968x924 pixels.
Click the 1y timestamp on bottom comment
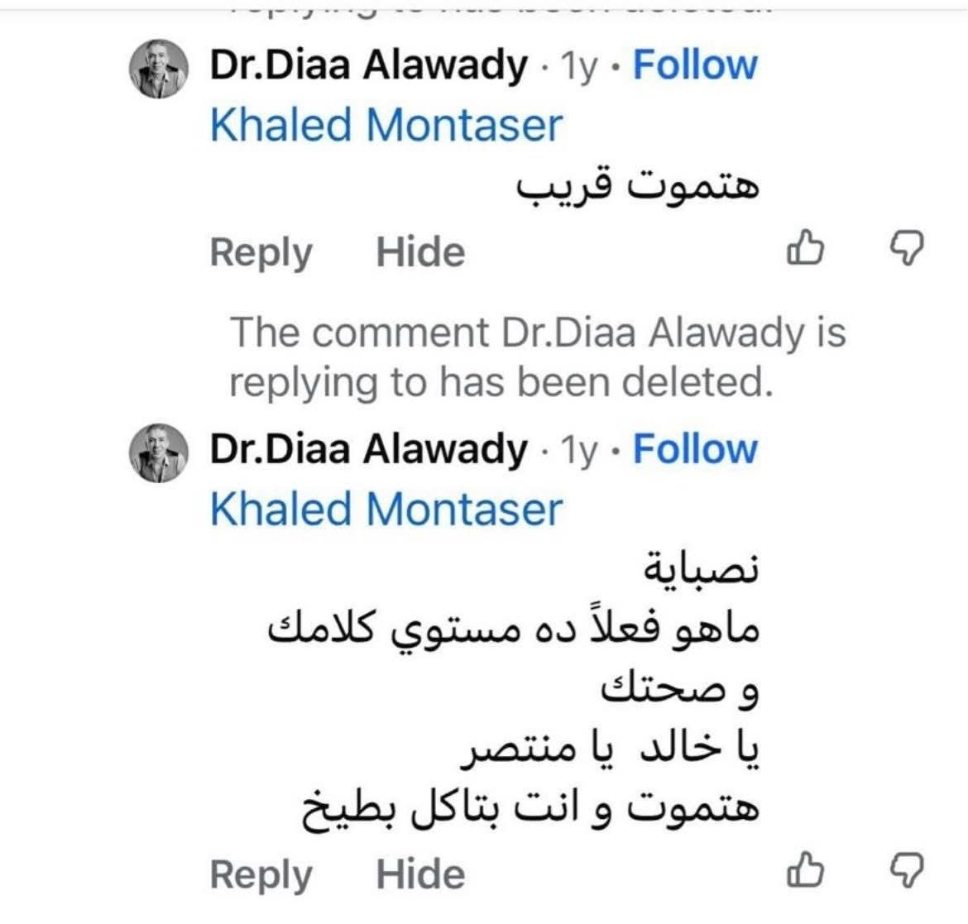578,450
